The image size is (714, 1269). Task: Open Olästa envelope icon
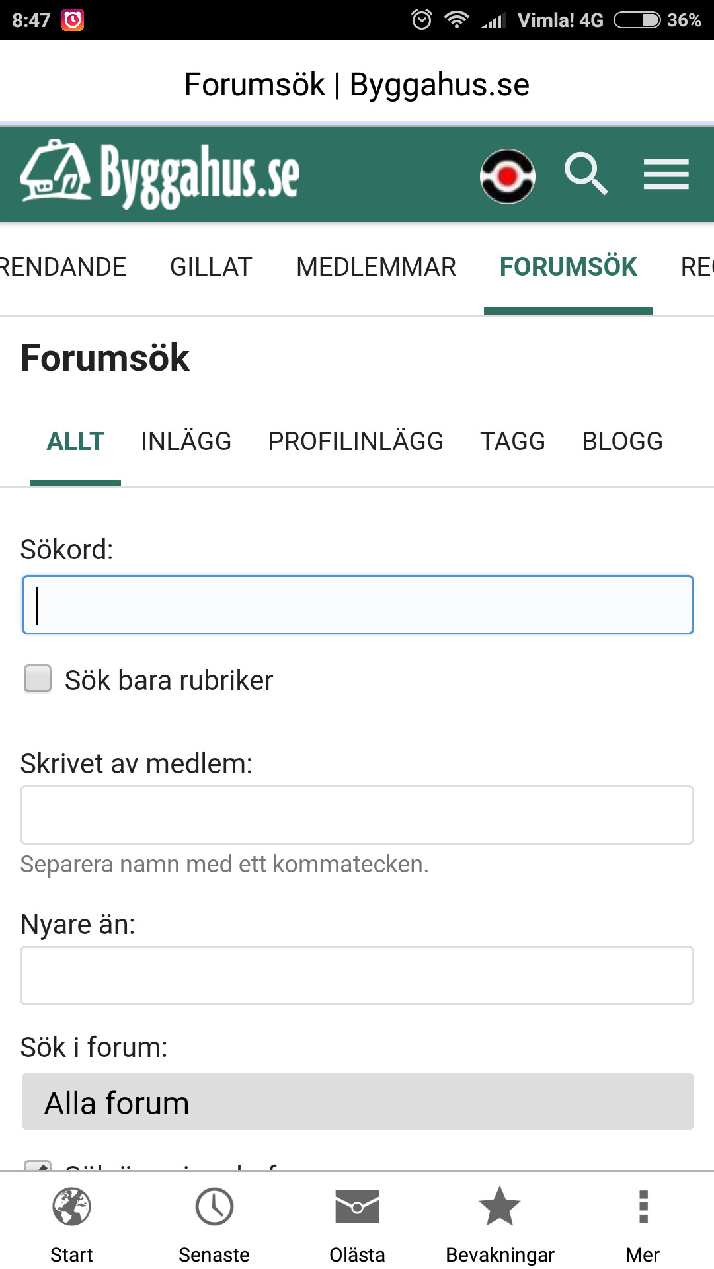tap(357, 1207)
